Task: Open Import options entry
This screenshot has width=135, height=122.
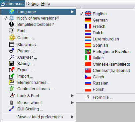Action: (x=38, y=76)
